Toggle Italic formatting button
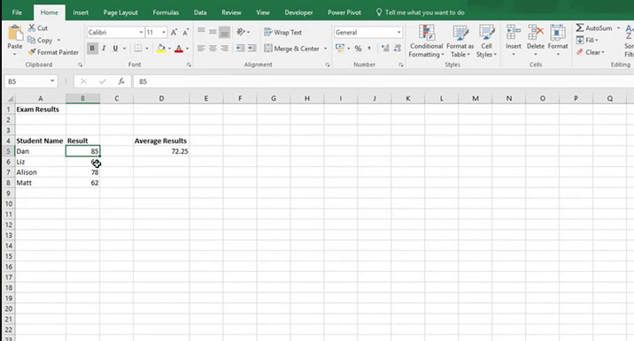This screenshot has height=341, width=634. pos(104,49)
